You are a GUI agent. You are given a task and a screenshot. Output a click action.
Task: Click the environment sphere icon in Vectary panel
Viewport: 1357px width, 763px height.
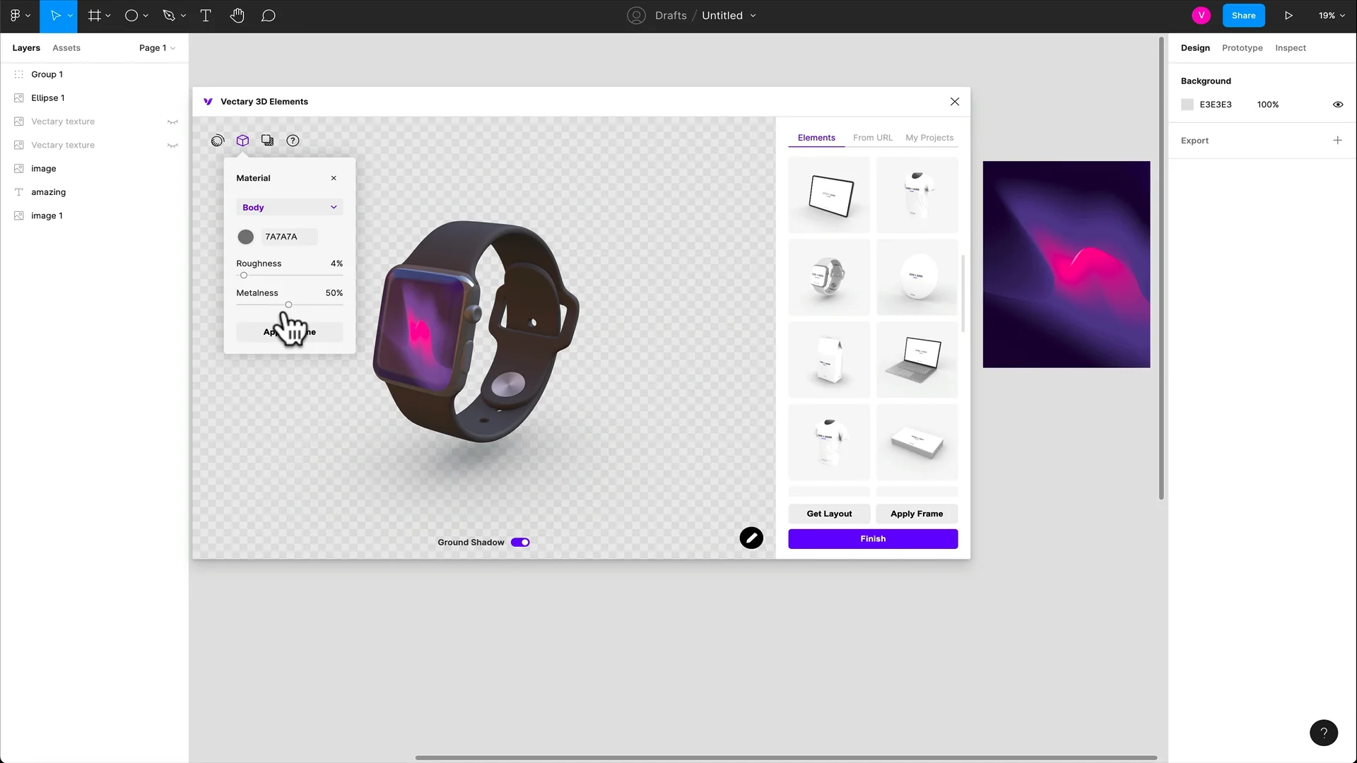coord(218,140)
